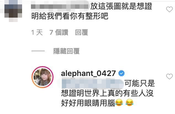
Task: Click the second laughing-tears emoji
Action: tap(129, 103)
